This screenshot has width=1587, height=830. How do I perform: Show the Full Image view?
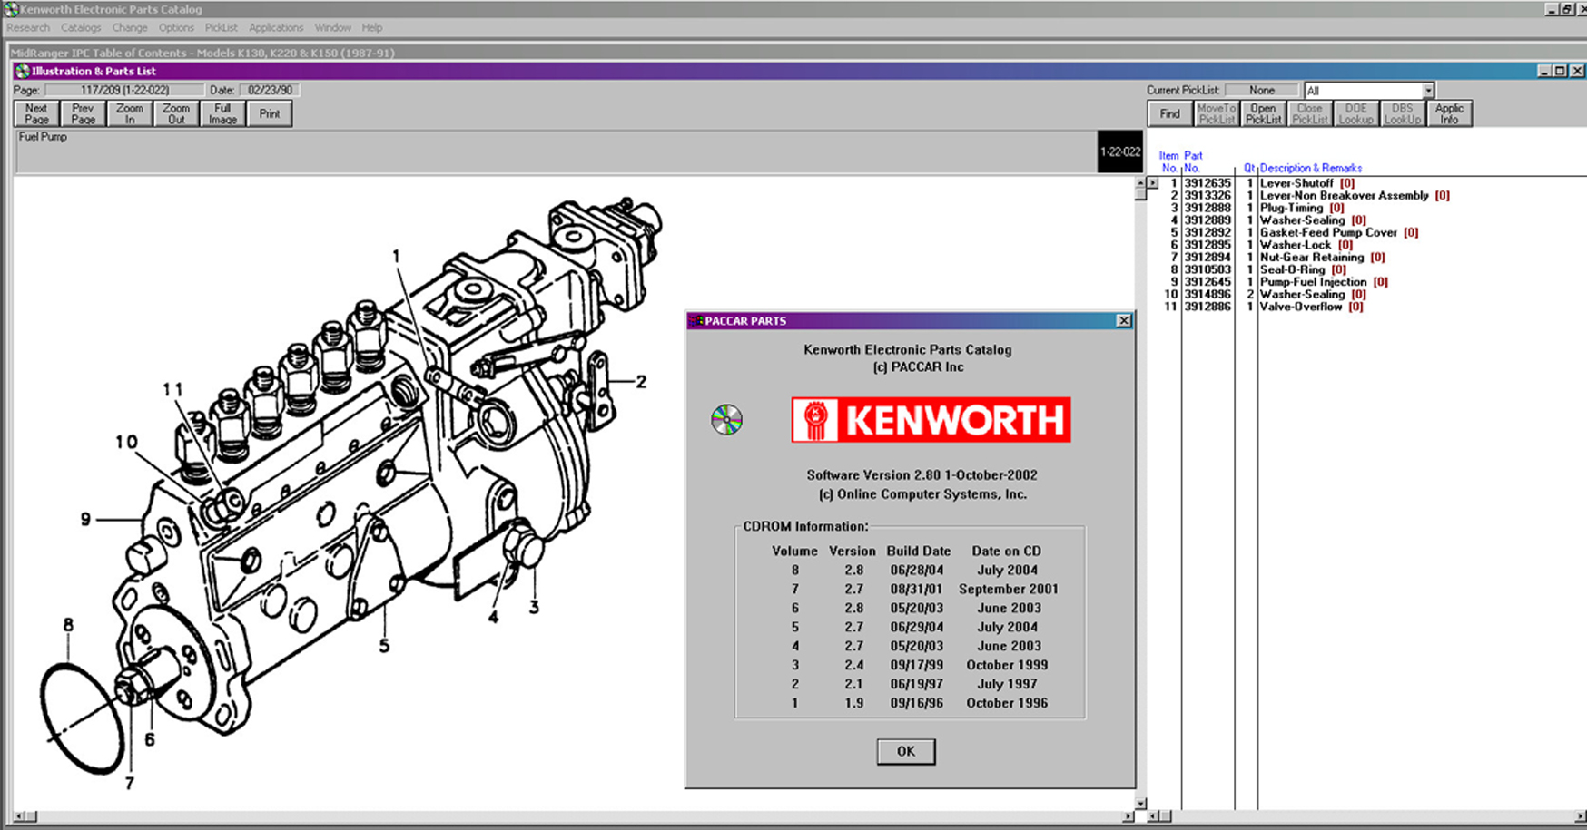(x=222, y=113)
